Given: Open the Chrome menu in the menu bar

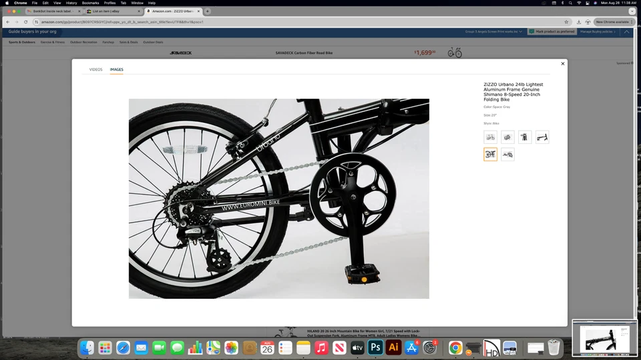Looking at the screenshot, I should 21,3.
